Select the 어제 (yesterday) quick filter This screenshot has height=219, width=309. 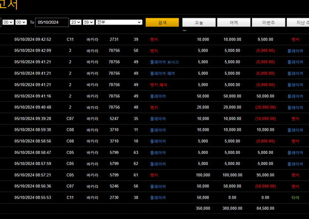(234, 23)
